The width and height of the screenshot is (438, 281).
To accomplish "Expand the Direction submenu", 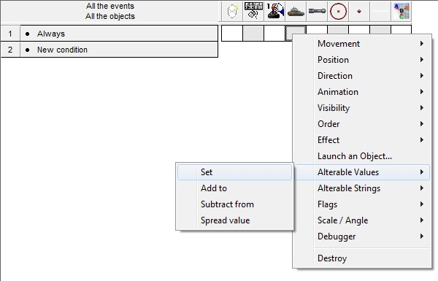I will pyautogui.click(x=362, y=76).
